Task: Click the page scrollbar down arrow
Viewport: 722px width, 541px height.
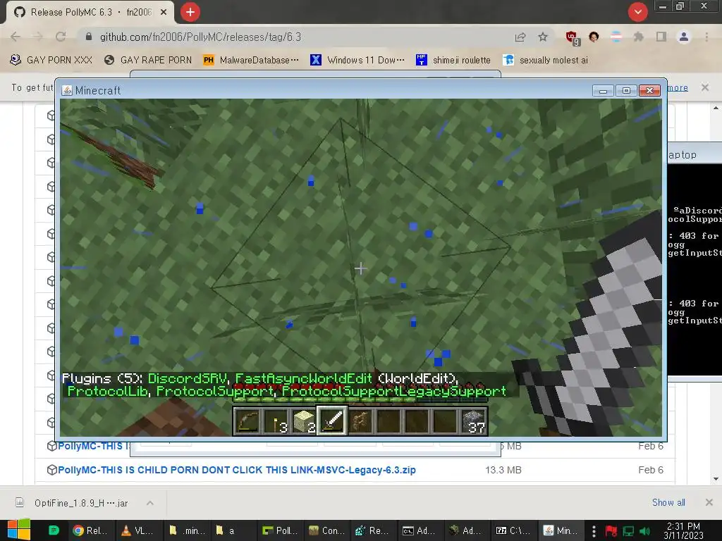Action: 716,479
